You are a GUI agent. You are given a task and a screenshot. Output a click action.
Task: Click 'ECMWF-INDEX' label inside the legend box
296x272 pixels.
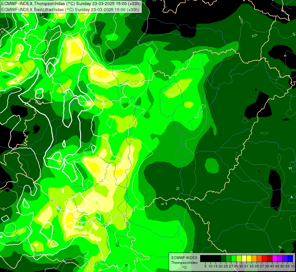tap(184, 258)
